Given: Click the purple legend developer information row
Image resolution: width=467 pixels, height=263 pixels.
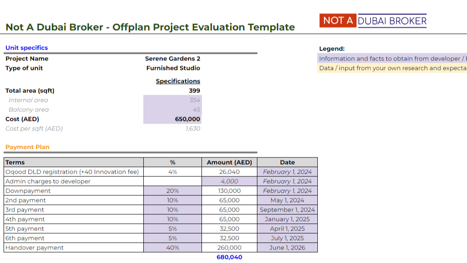Looking at the screenshot, I should pos(392,59).
